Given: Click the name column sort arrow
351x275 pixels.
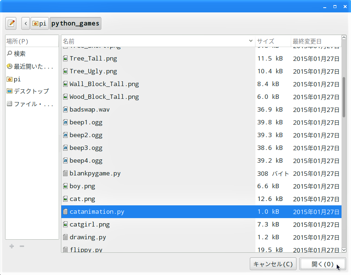Looking at the screenshot, I should (x=251, y=41).
